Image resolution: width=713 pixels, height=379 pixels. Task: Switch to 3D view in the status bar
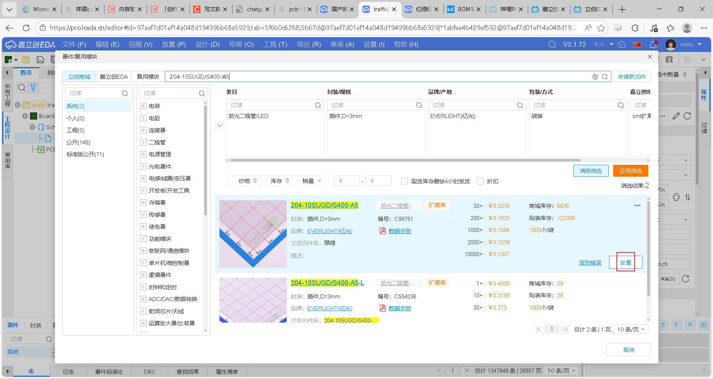[703, 325]
